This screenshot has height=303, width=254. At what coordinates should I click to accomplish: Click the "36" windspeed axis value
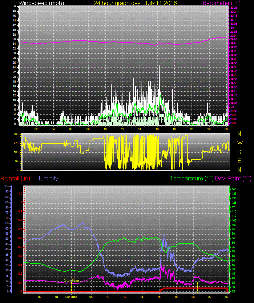[14, 39]
